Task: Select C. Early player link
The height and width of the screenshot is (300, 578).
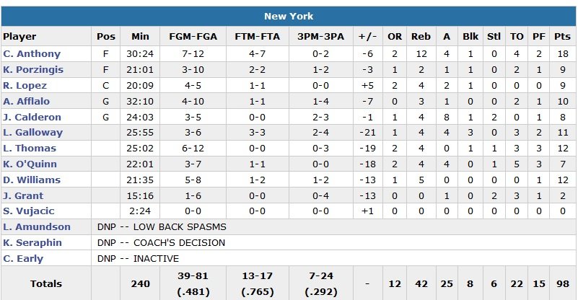Action: pyautogui.click(x=23, y=259)
